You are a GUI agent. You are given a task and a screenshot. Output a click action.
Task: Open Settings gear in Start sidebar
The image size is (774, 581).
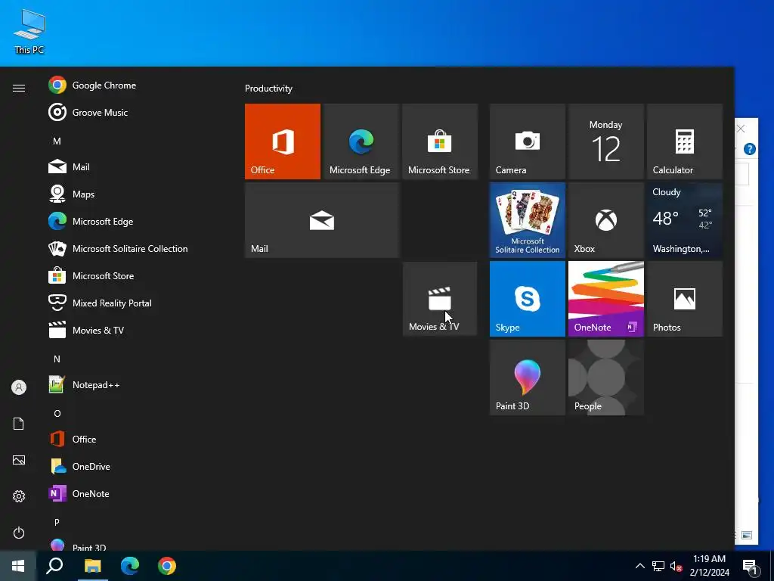(19, 496)
